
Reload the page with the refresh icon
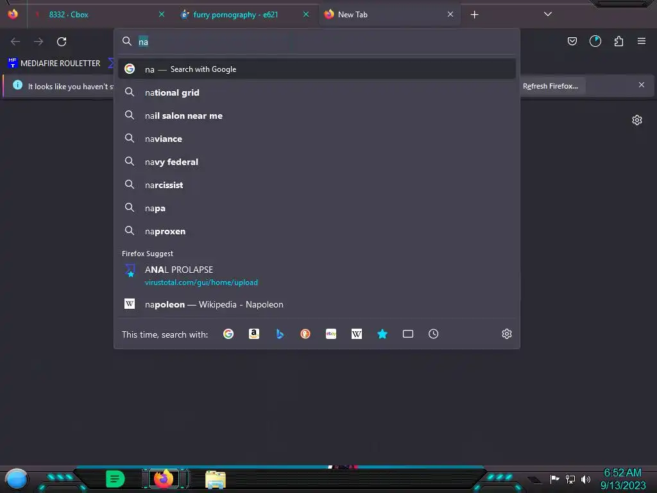pyautogui.click(x=62, y=42)
